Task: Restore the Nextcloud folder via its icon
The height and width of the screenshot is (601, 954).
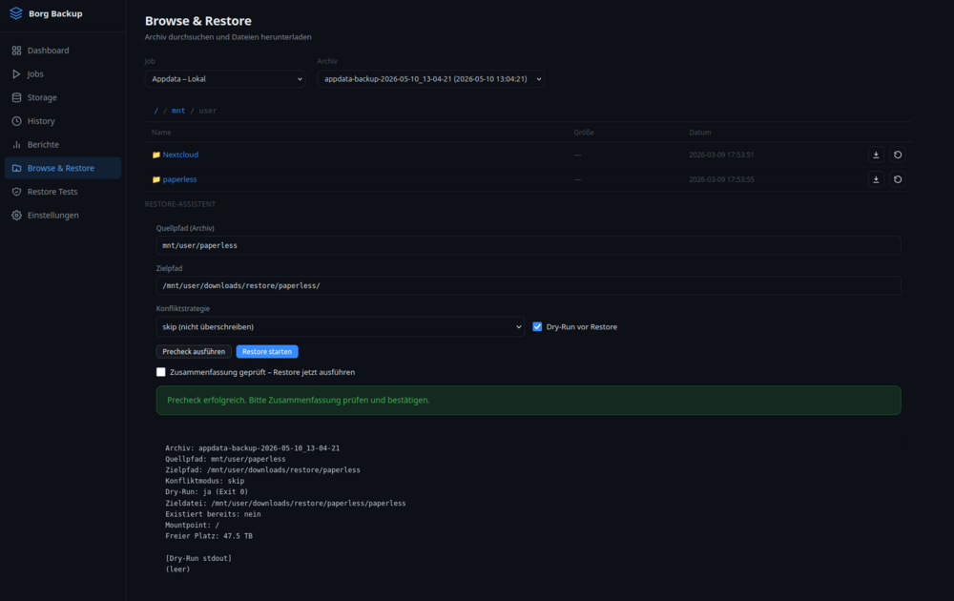Action: click(x=898, y=155)
